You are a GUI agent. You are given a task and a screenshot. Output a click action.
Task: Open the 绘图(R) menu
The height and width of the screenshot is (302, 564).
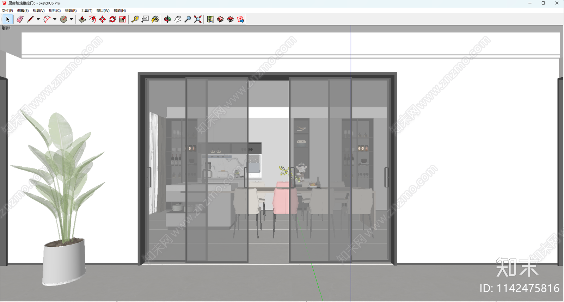coord(70,11)
